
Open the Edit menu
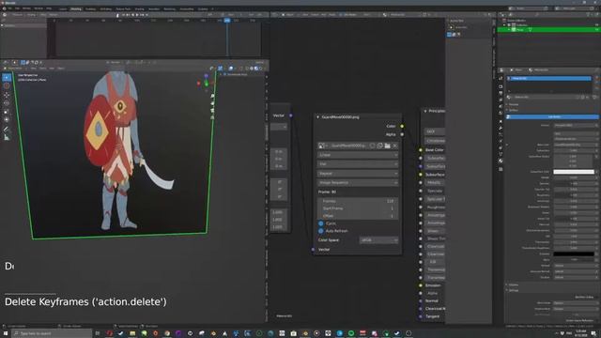tap(17, 8)
